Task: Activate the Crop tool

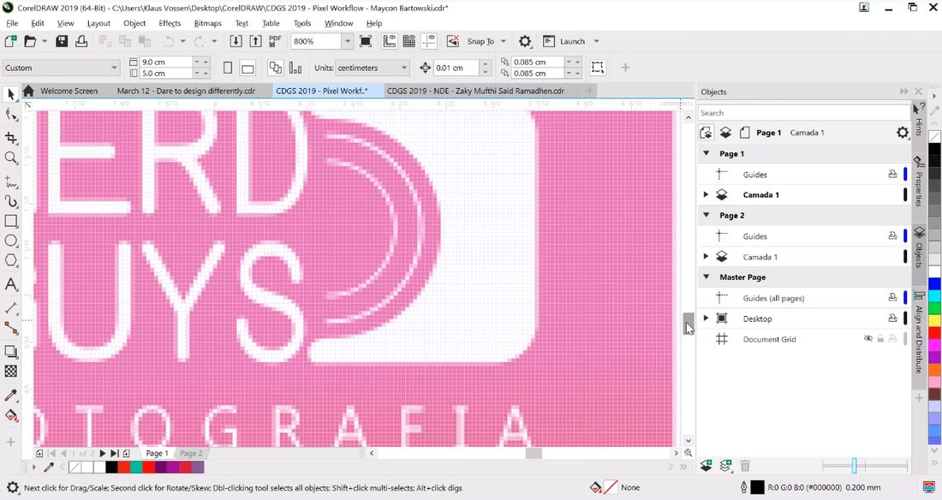Action: pyautogui.click(x=11, y=137)
